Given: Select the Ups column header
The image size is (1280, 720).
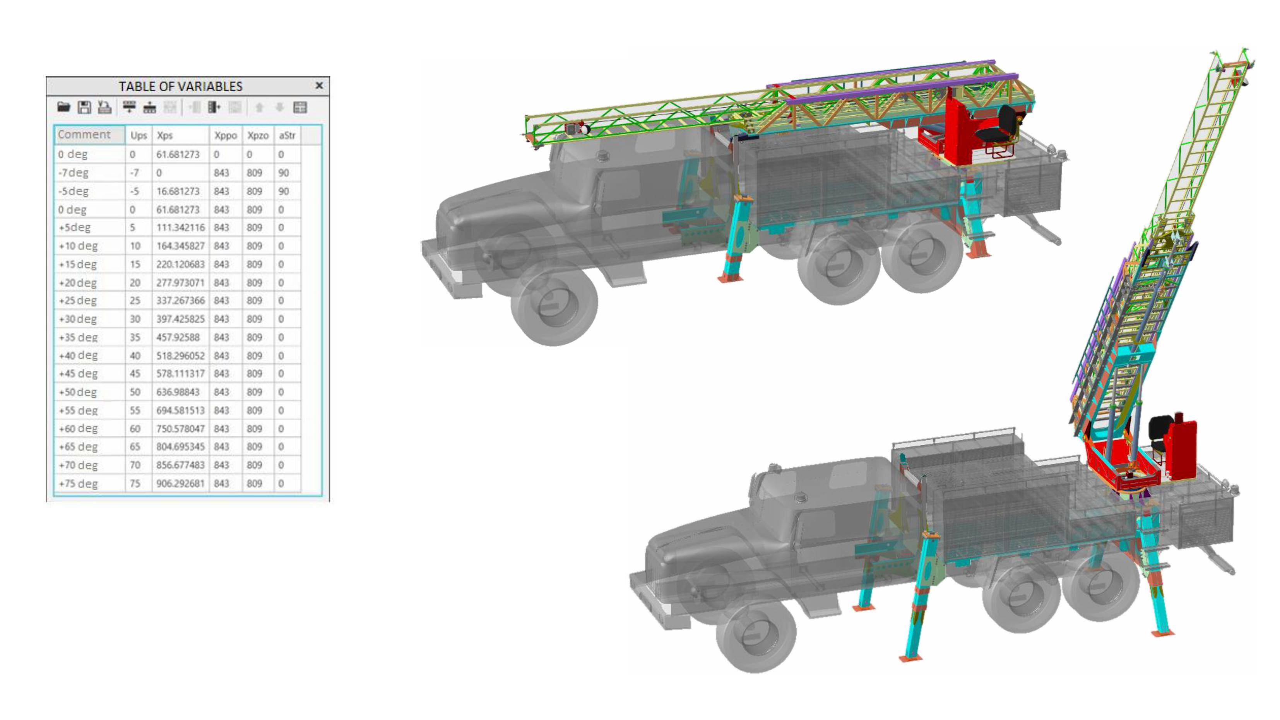Looking at the screenshot, I should (139, 135).
